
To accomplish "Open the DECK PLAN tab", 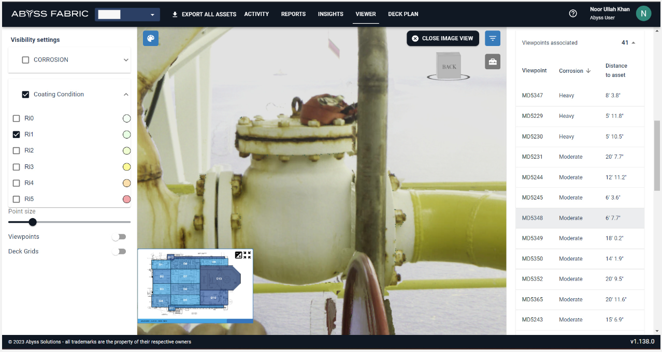I will pos(403,14).
